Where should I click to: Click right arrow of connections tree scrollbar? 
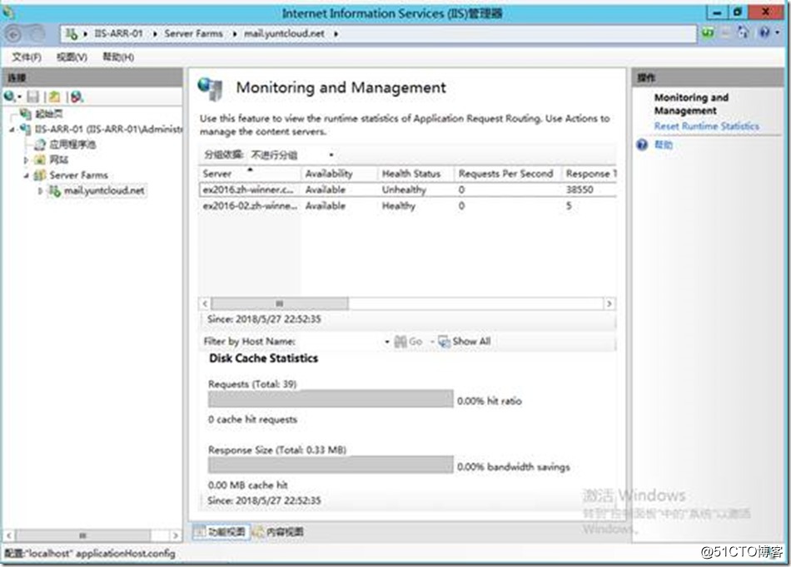click(x=175, y=535)
